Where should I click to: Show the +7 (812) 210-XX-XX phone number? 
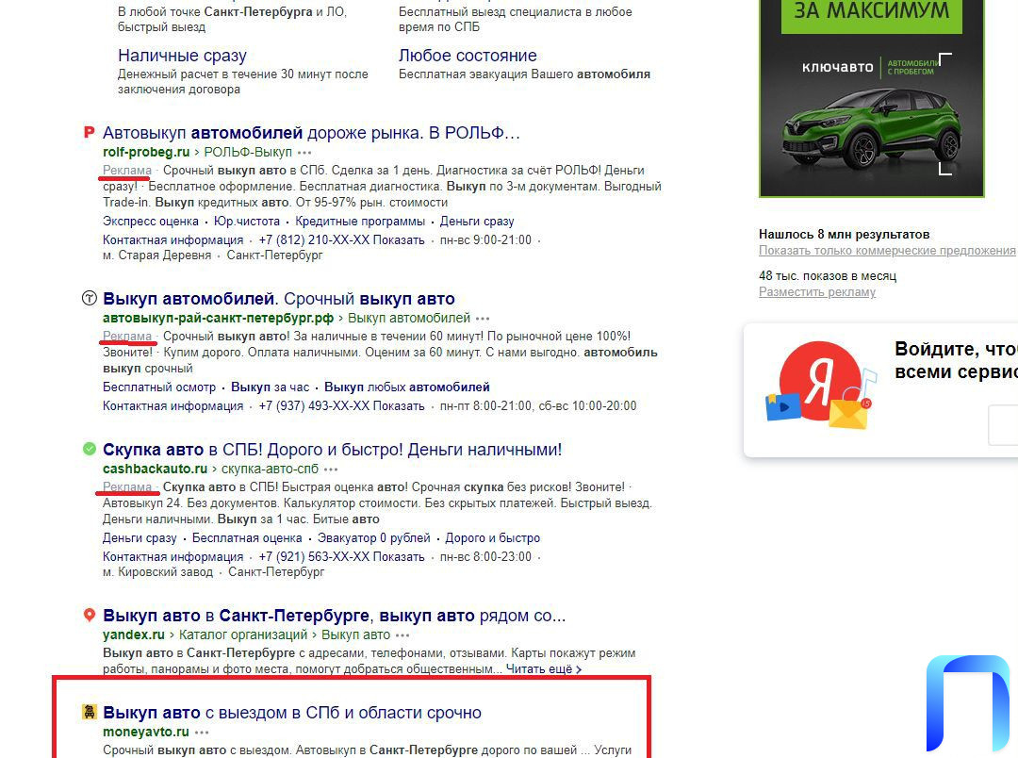coord(341,240)
